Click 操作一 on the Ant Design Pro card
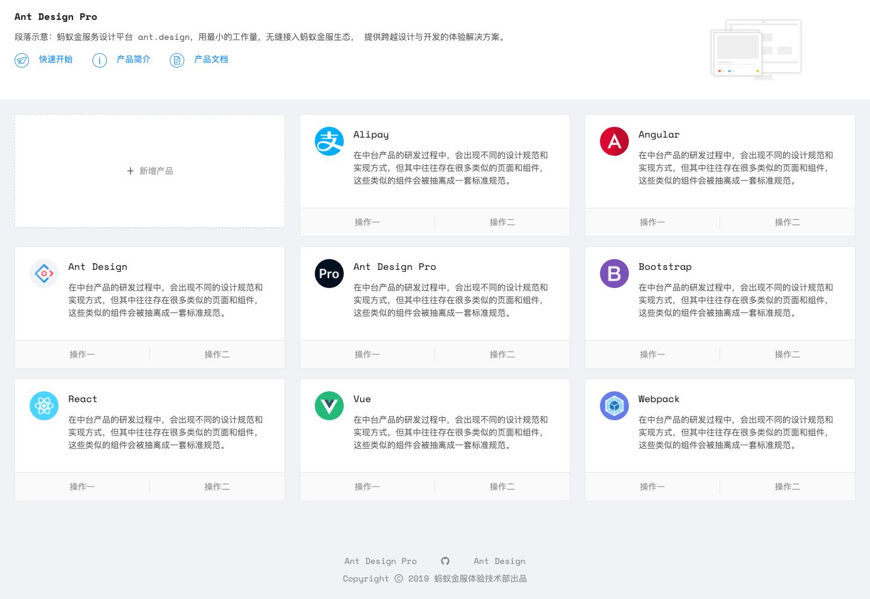 (367, 354)
